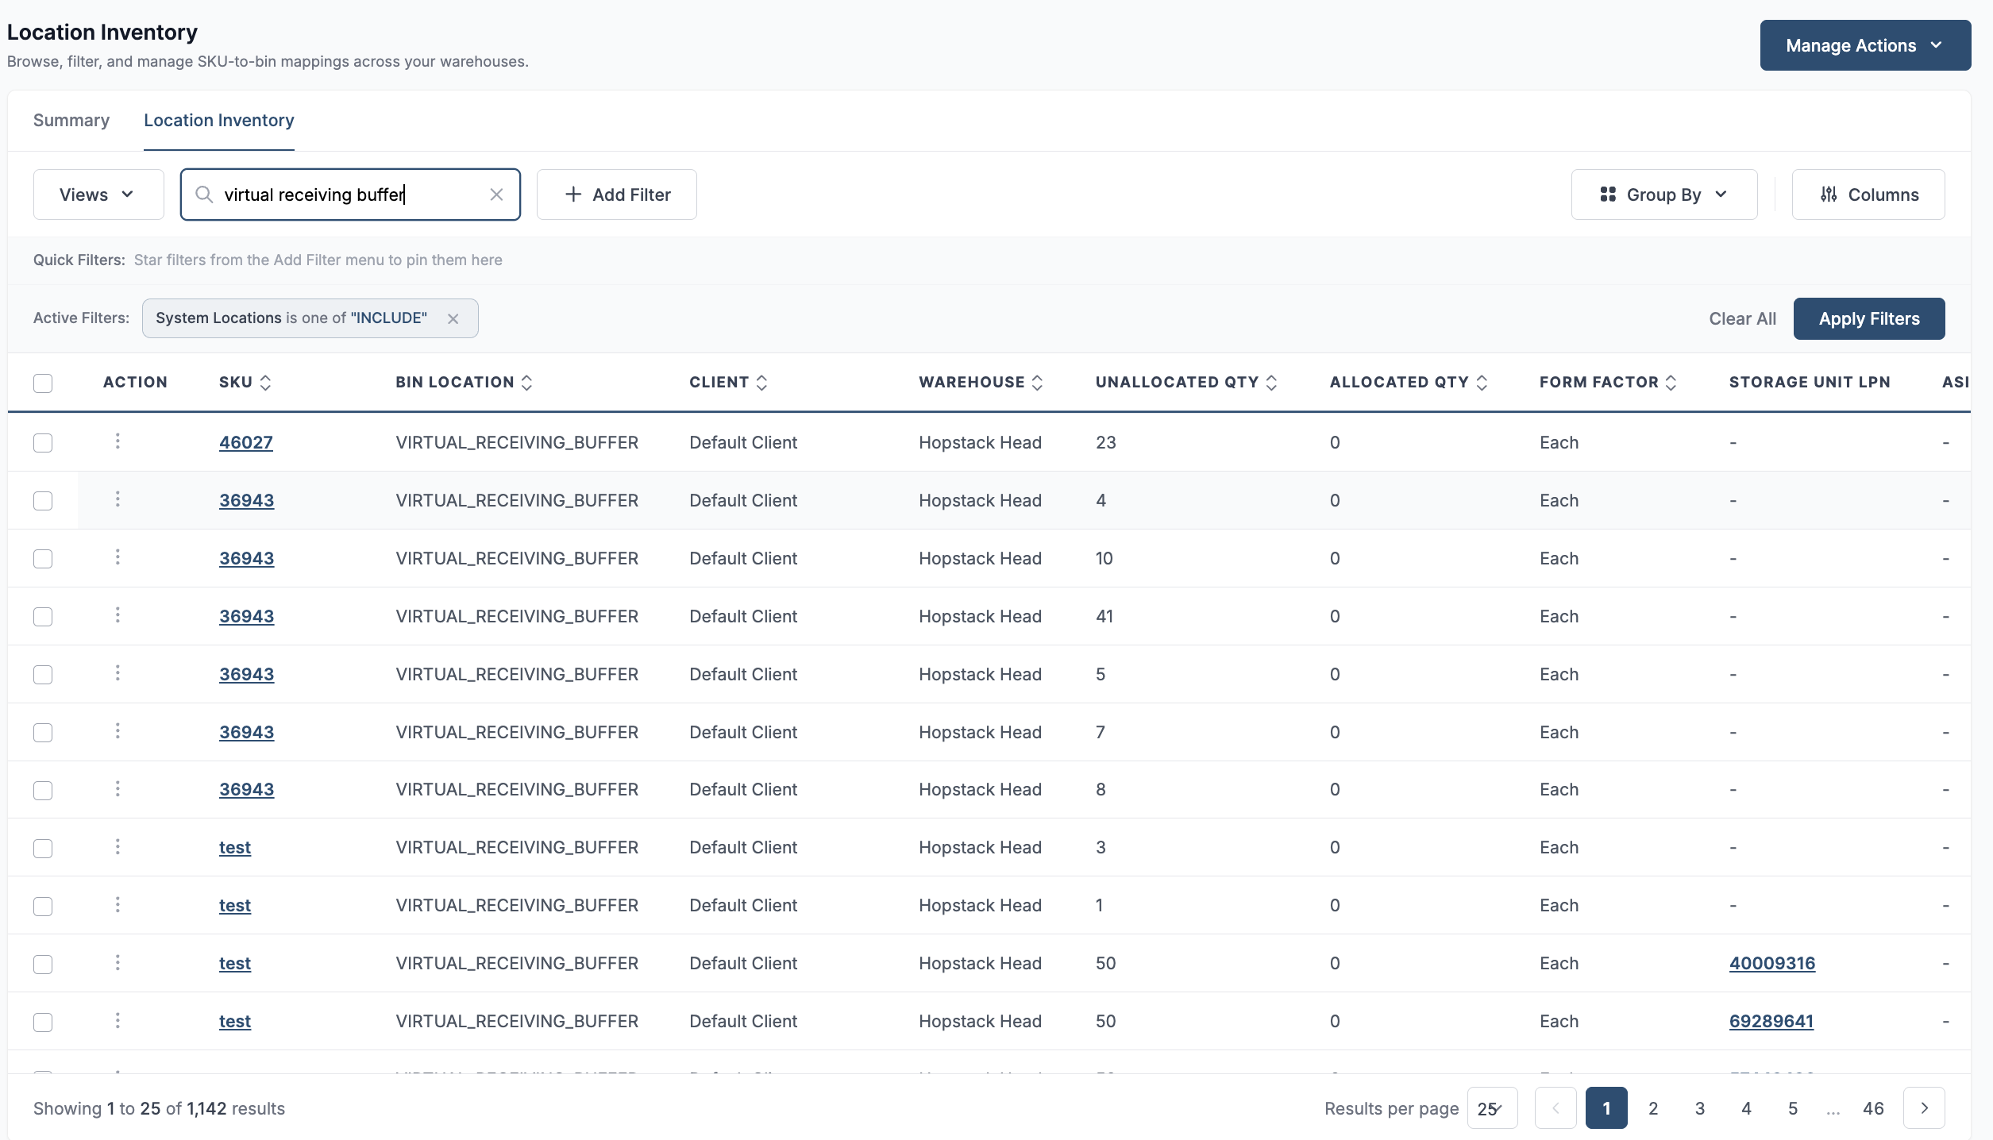Image resolution: width=1993 pixels, height=1140 pixels.
Task: Click the search magnifier icon
Action: [204, 194]
